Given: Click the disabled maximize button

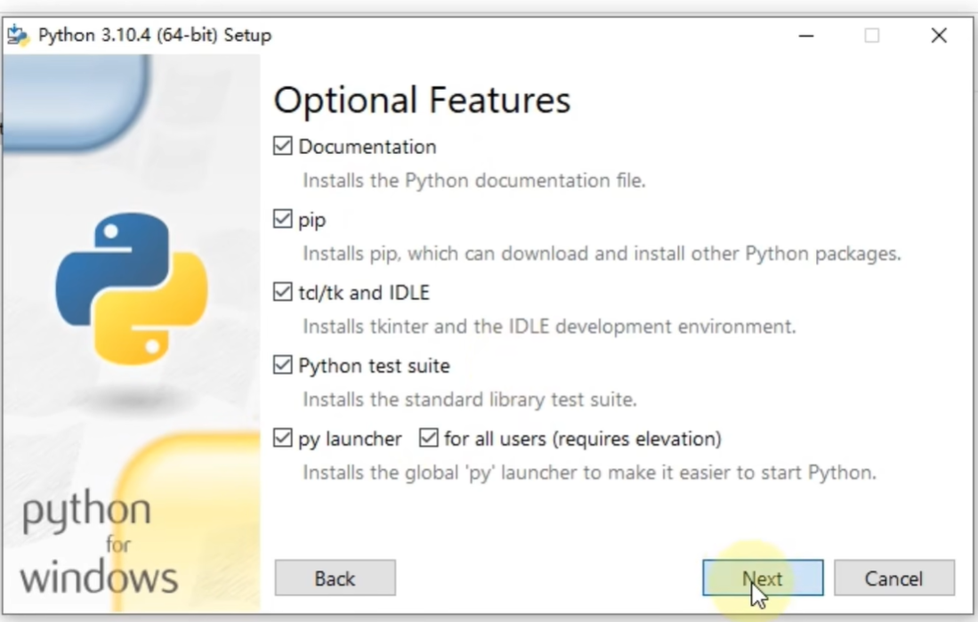Looking at the screenshot, I should [872, 36].
